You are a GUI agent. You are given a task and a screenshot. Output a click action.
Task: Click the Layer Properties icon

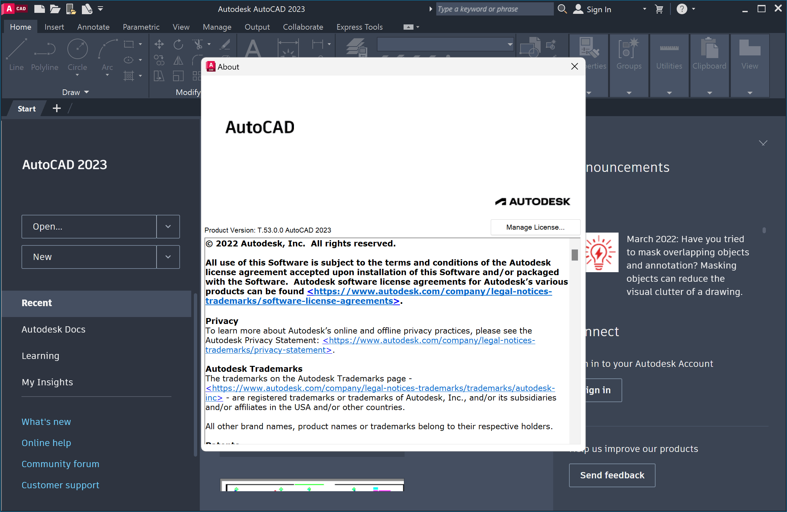coord(356,47)
